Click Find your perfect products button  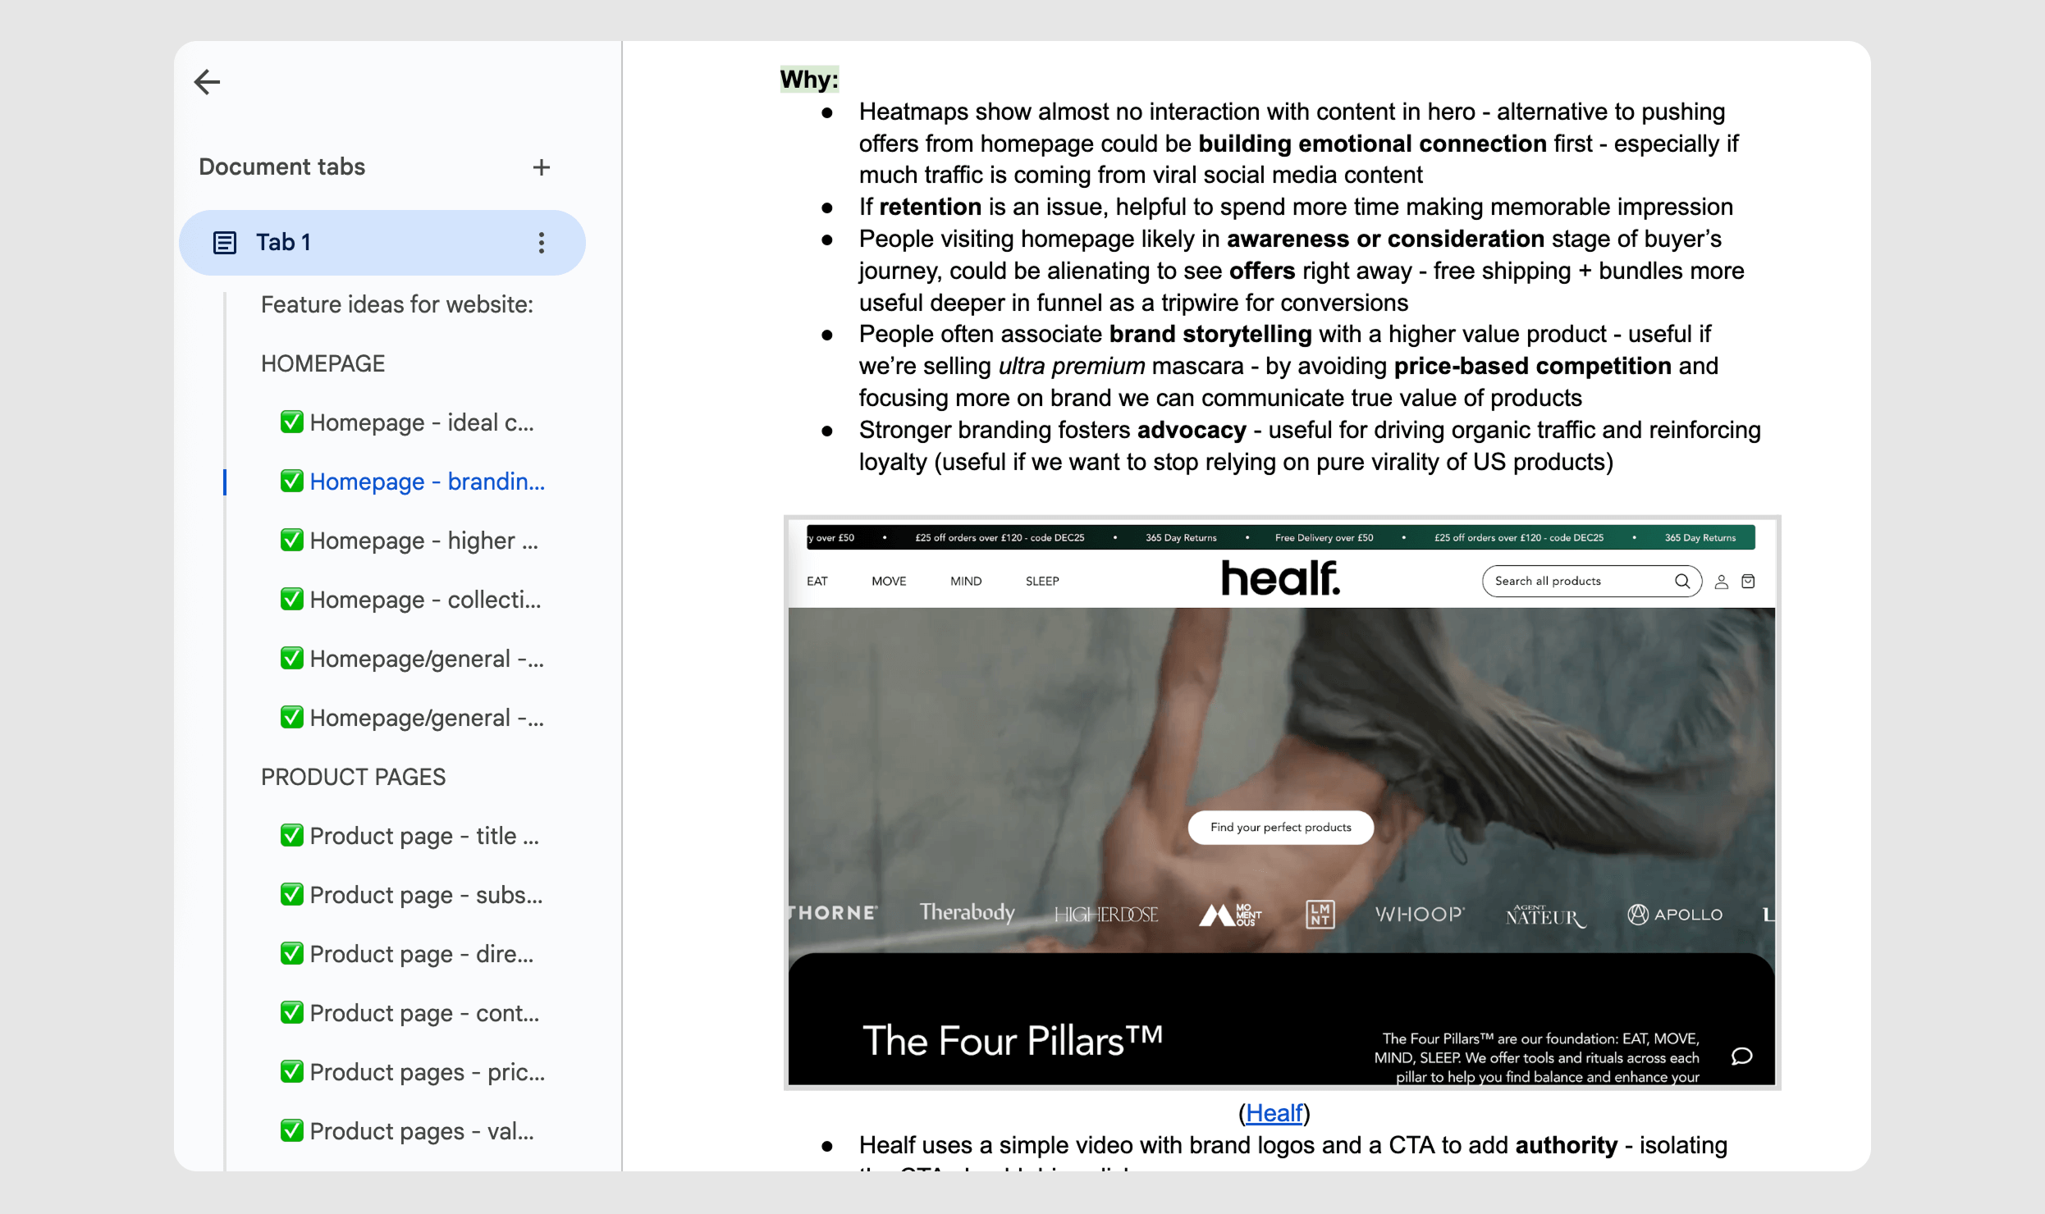click(1280, 827)
